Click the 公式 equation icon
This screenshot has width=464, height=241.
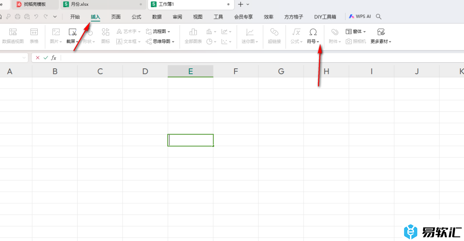pos(297,32)
